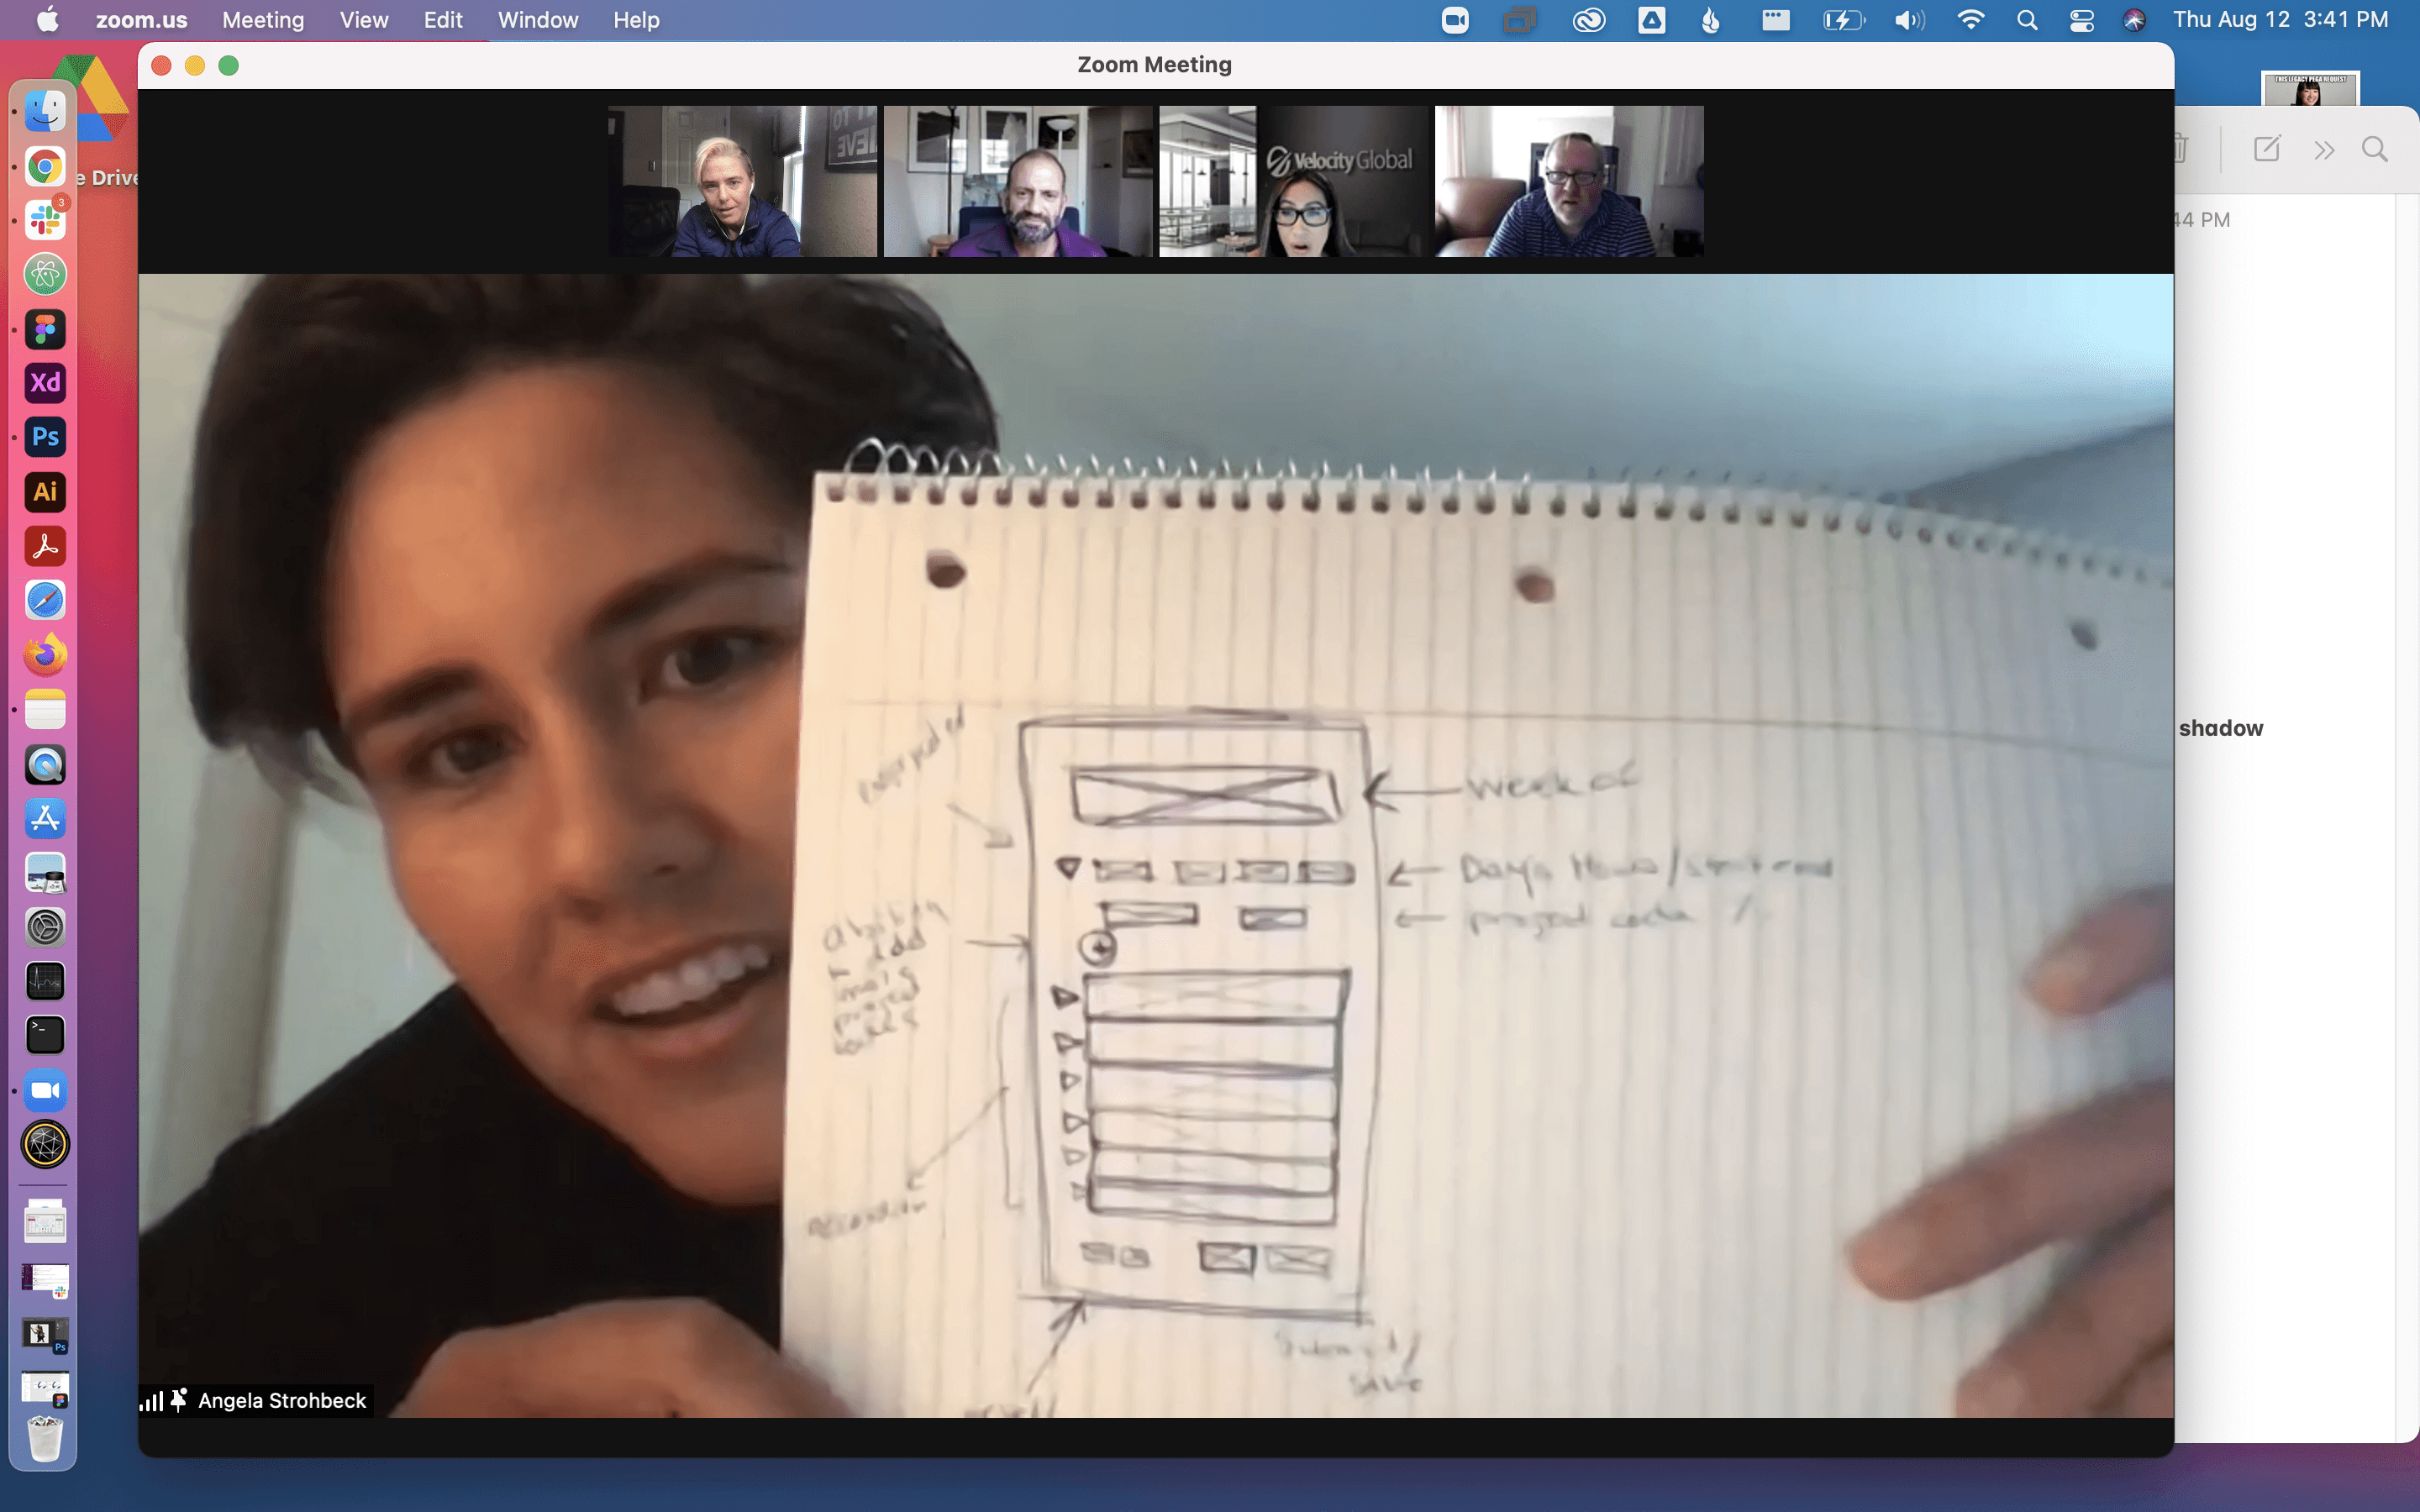
Task: Open Creative Cloud menu bar icon
Action: click(1589, 20)
